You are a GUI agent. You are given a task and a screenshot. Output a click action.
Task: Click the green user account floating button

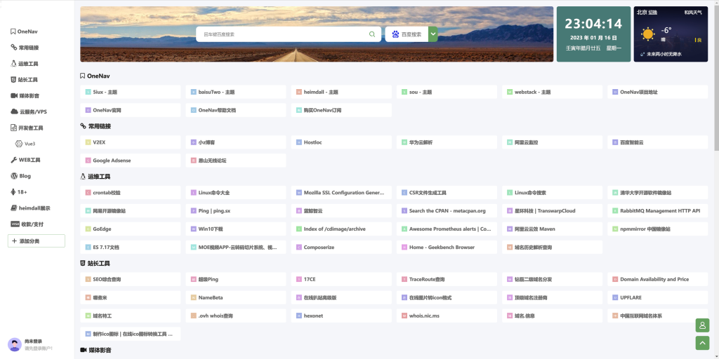702,325
